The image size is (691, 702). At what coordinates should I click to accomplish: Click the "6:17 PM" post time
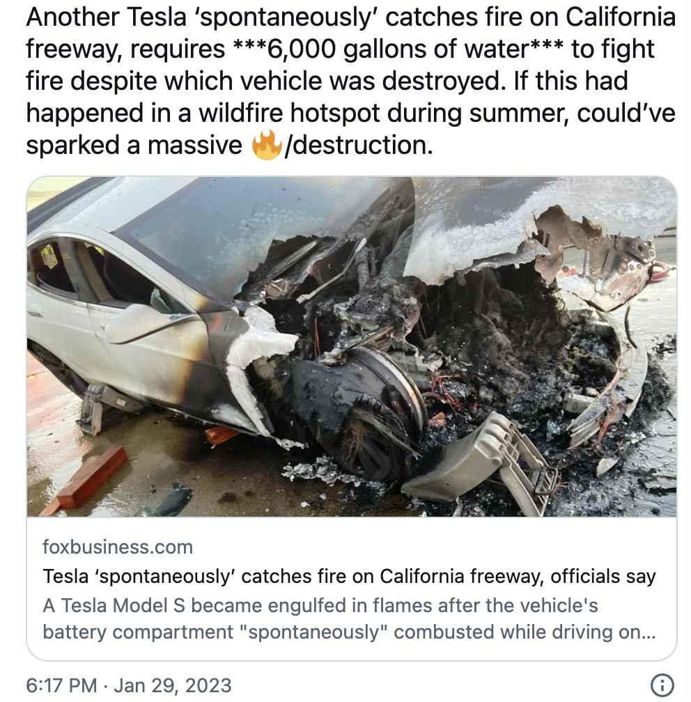(61, 685)
